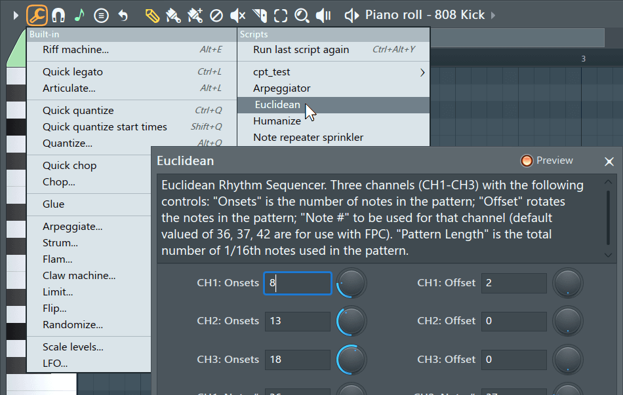Select Run last script again
Screen dimensions: 623x395
click(301, 50)
